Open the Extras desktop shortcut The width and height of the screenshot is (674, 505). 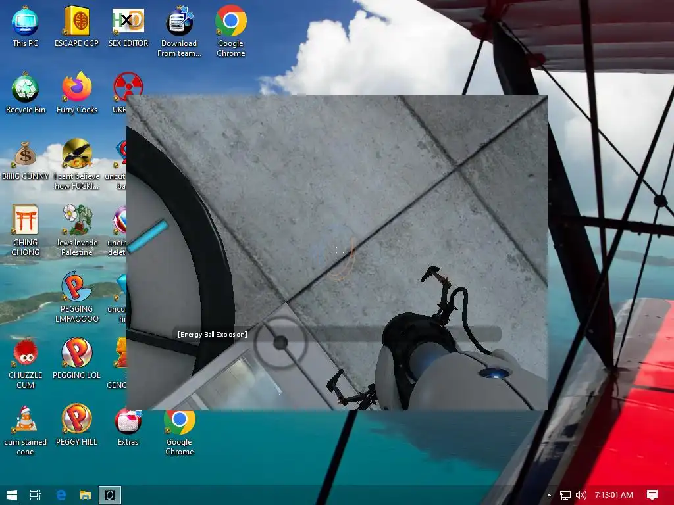pos(128,428)
